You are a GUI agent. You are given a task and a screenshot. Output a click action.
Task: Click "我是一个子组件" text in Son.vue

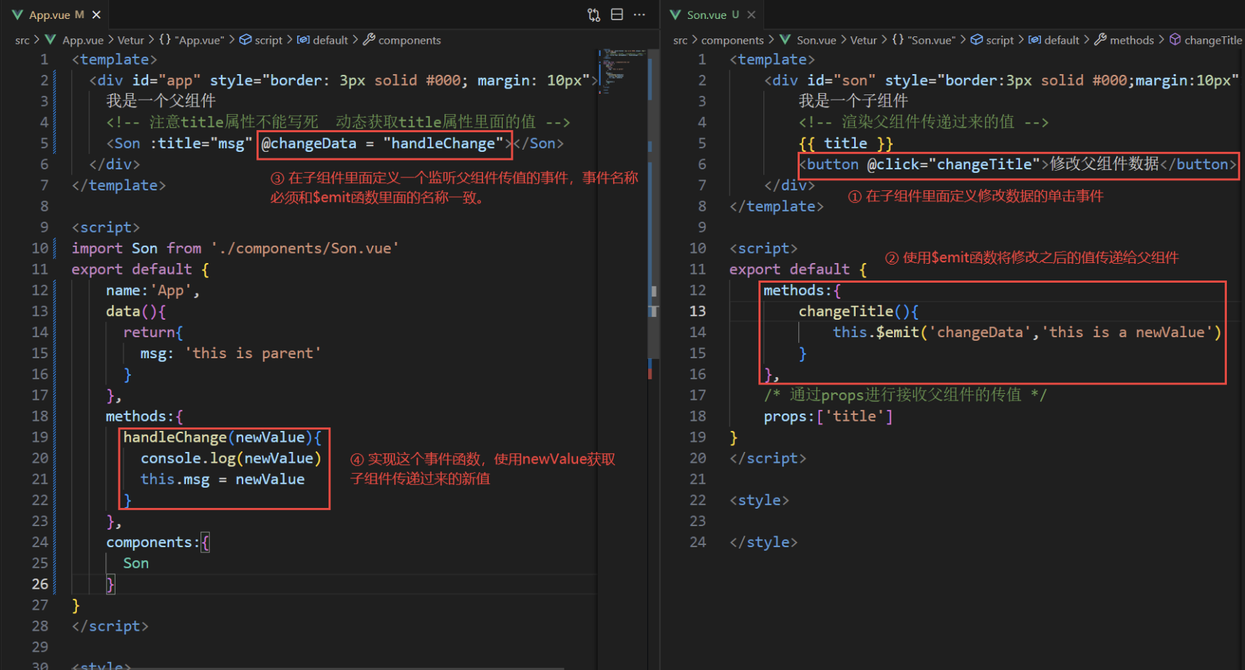[x=853, y=101]
